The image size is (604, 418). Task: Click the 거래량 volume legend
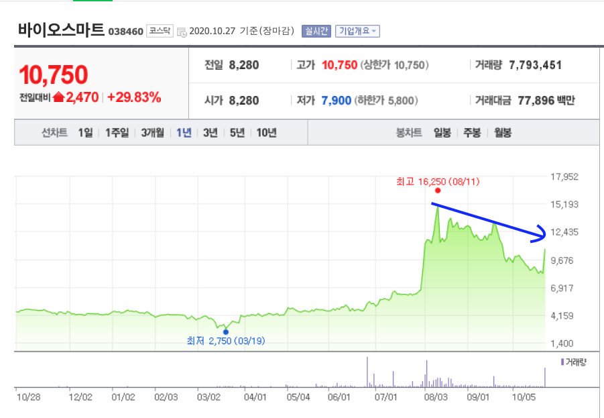(574, 362)
